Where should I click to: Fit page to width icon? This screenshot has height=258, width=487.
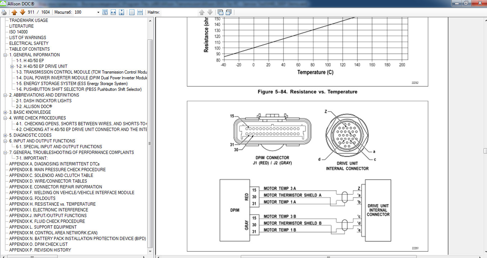(x=113, y=12)
